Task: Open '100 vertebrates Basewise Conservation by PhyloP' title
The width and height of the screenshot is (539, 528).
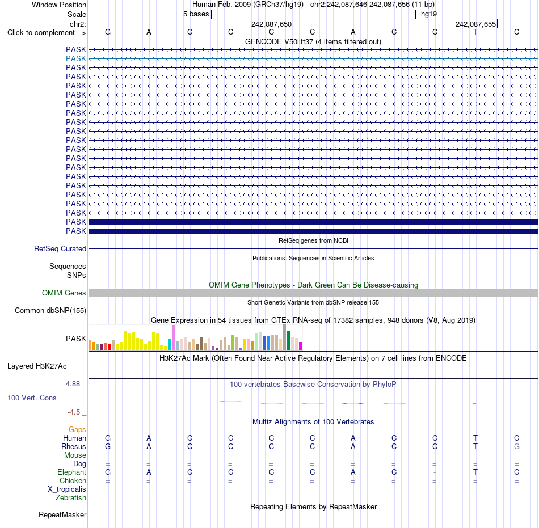Action: [x=313, y=385]
